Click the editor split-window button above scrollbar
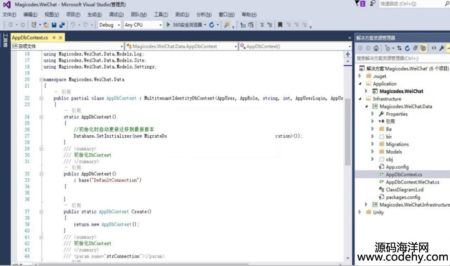Viewport: 450px width, 266px height. (348, 54)
